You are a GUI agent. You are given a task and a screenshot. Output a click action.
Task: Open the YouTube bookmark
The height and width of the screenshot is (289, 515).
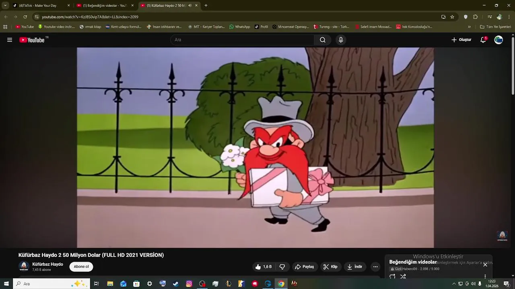pos(25,27)
